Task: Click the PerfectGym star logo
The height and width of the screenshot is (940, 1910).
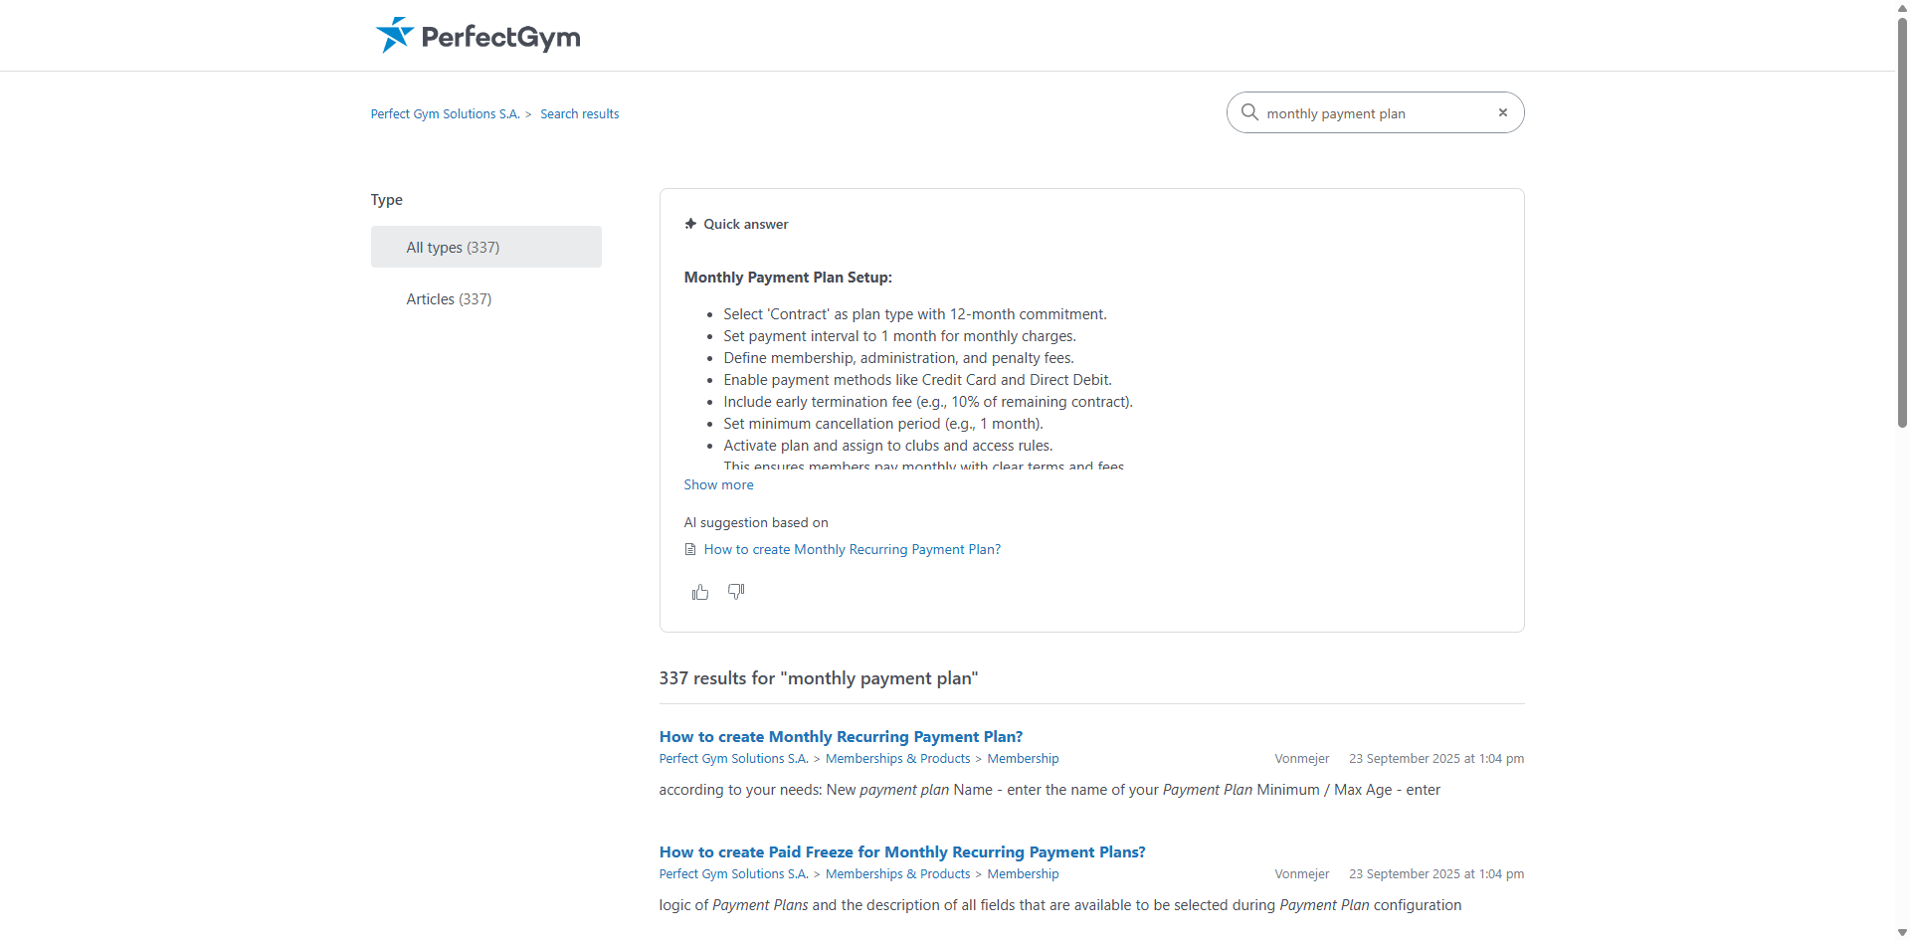Action: [x=394, y=35]
